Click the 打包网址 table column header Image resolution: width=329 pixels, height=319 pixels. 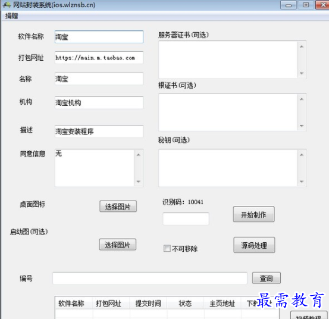[111, 303]
